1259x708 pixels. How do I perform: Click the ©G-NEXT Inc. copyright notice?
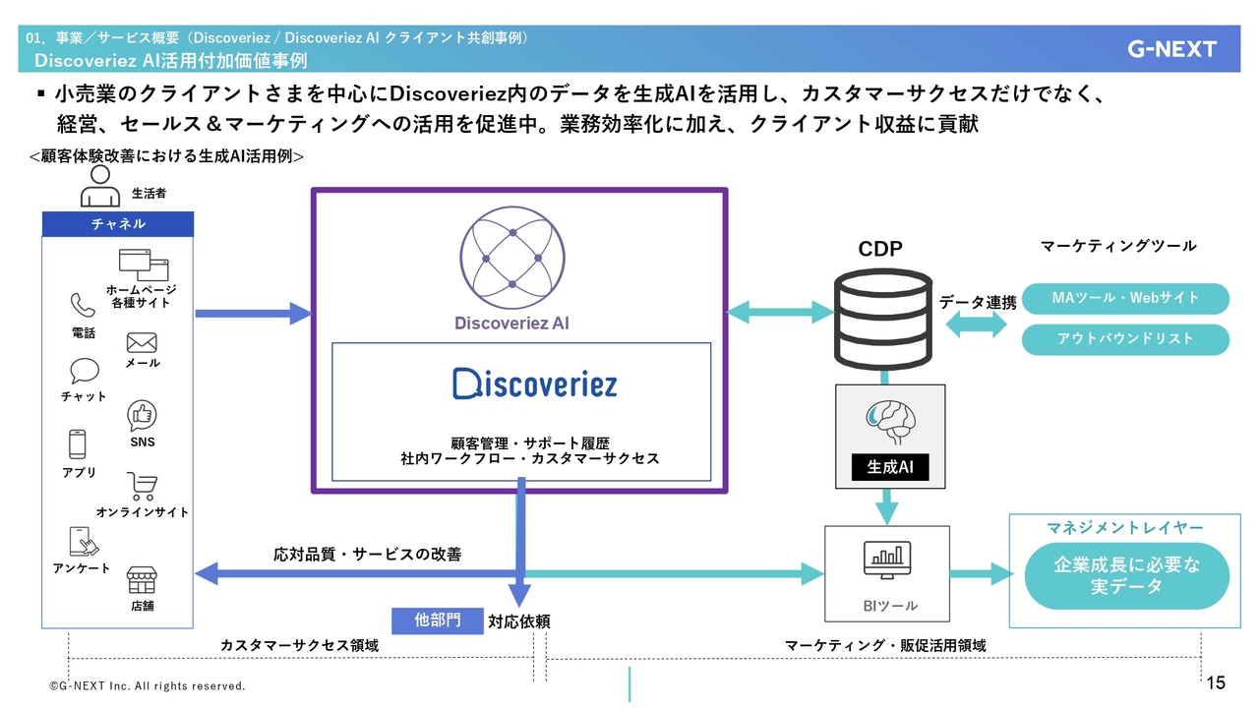pos(148,686)
